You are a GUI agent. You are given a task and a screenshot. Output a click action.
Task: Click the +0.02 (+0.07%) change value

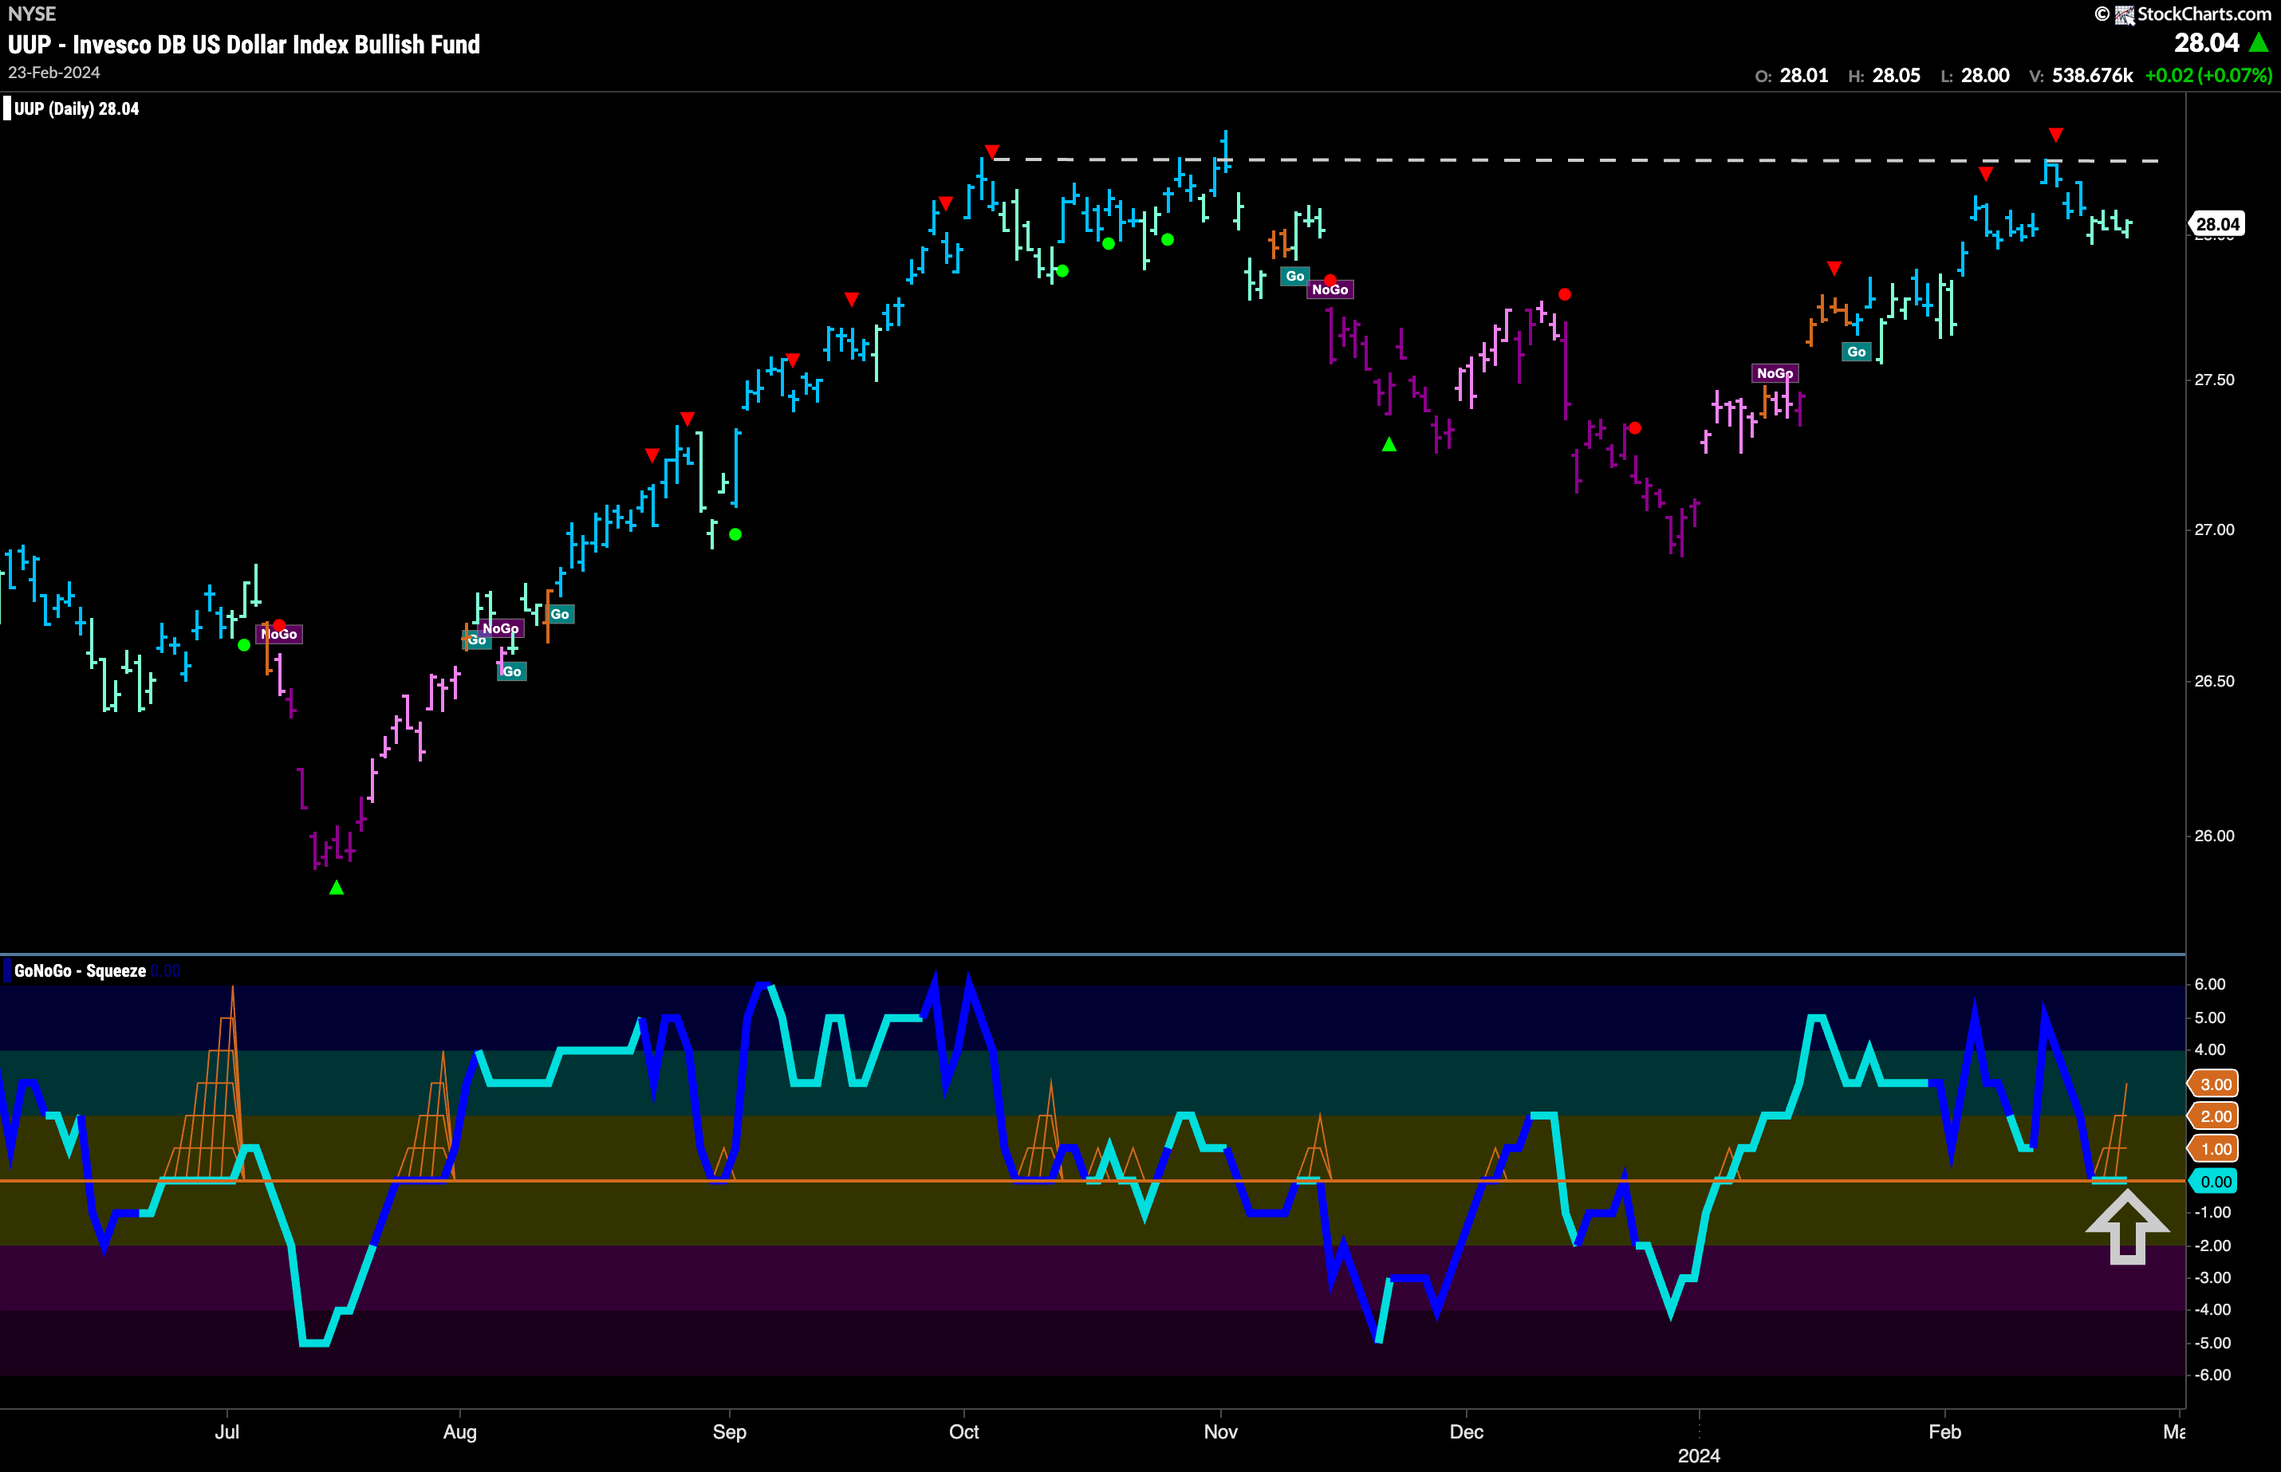tap(2208, 76)
